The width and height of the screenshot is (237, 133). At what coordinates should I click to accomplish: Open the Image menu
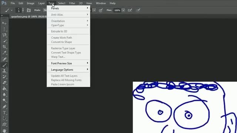point(30,3)
